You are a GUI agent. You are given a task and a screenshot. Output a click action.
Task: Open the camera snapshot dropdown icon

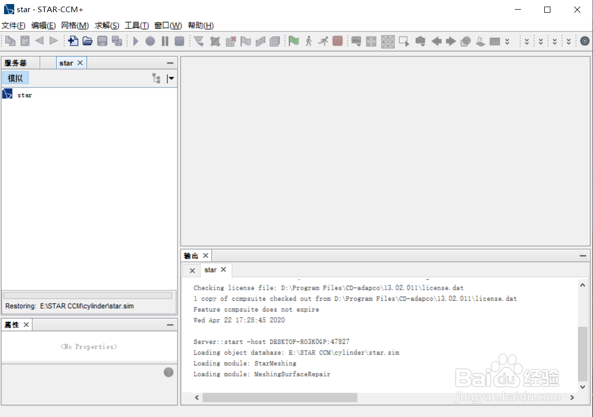point(421,41)
